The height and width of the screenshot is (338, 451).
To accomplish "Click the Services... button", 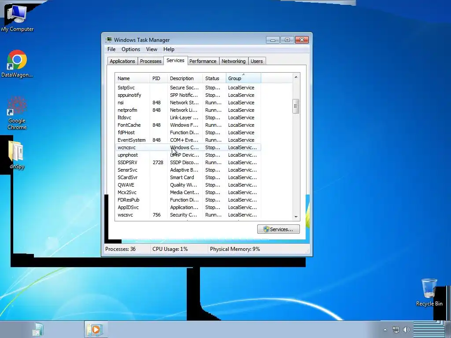I will pyautogui.click(x=278, y=229).
